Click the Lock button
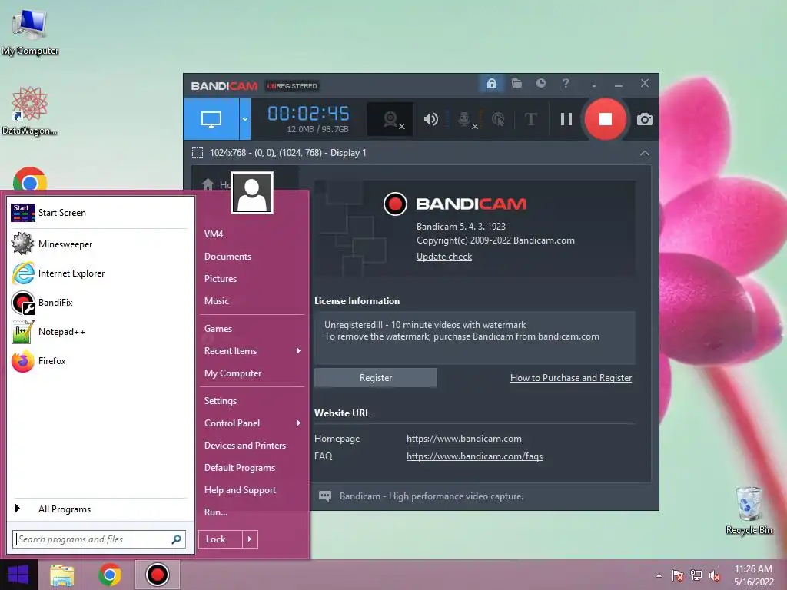 click(x=220, y=539)
